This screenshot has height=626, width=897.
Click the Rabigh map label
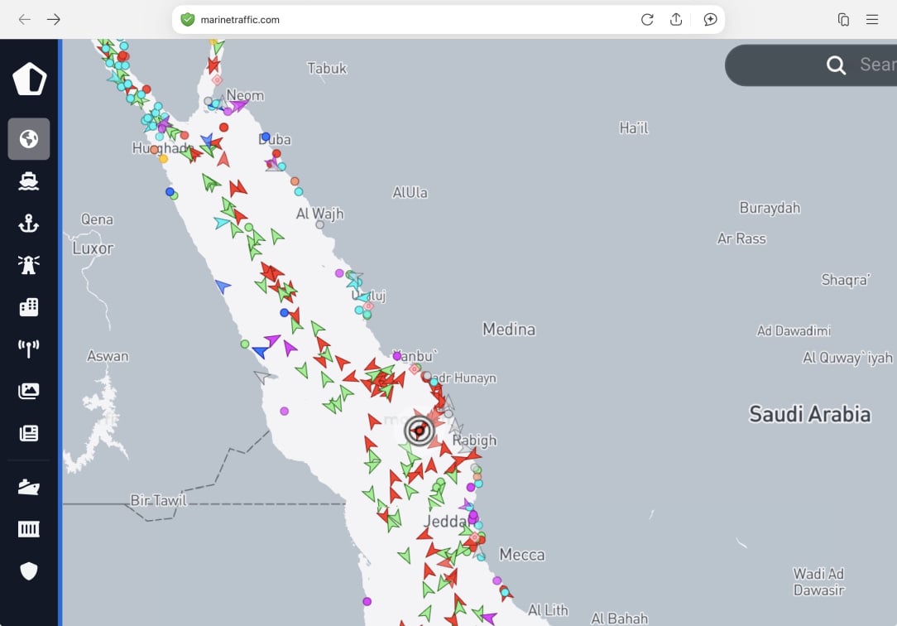pyautogui.click(x=474, y=440)
